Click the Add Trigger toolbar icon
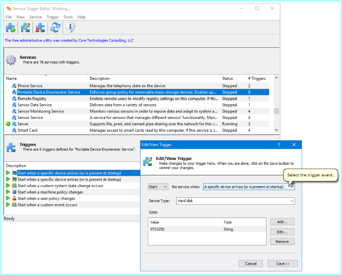This screenshot has width=342, height=275. coord(11,28)
